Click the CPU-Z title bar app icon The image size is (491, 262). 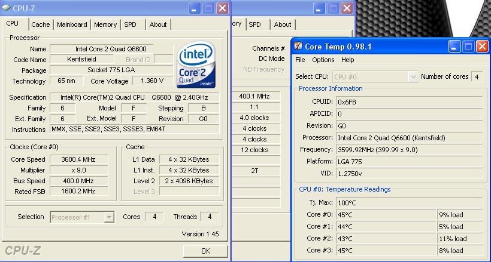click(x=6, y=8)
